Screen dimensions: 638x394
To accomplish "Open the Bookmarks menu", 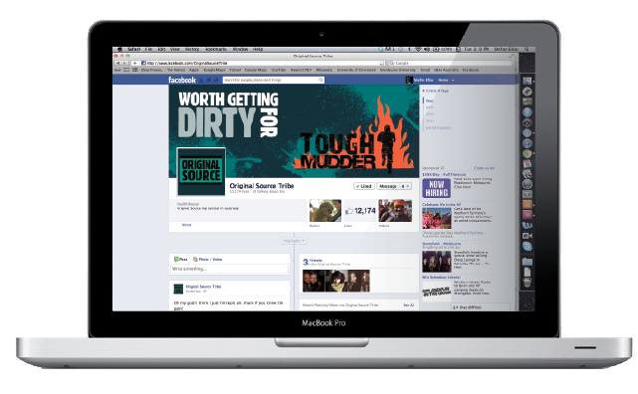I will point(216,49).
